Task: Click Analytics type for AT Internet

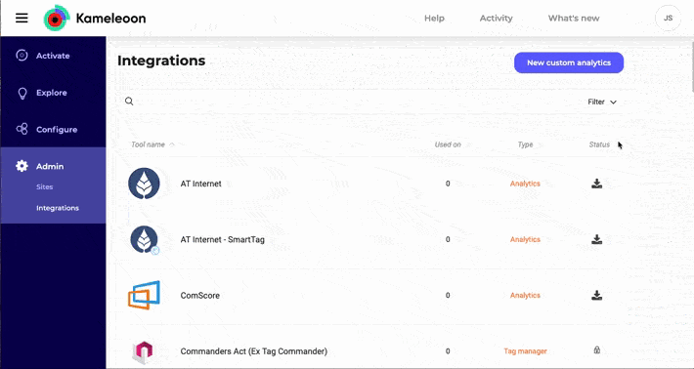Action: click(525, 184)
